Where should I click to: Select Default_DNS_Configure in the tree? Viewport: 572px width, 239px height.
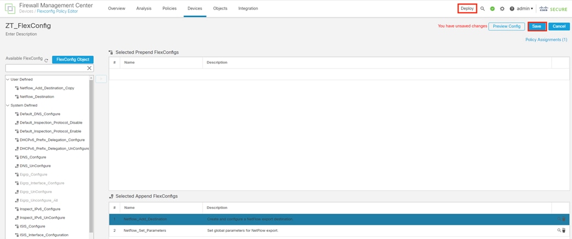click(40, 114)
